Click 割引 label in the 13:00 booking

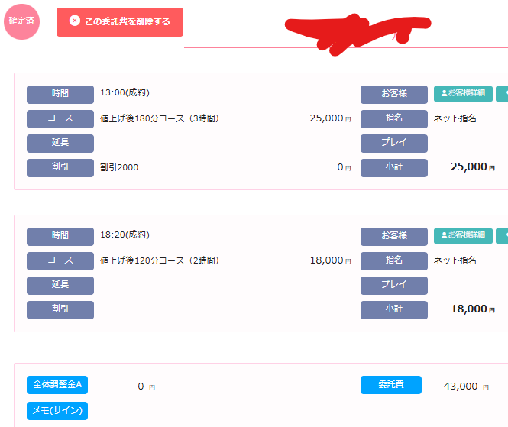click(x=60, y=167)
